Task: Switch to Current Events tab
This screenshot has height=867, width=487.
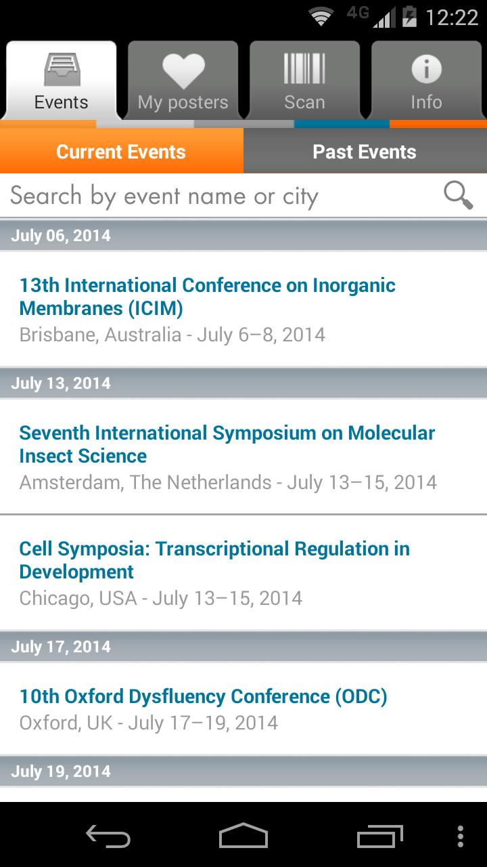Action: click(x=122, y=152)
